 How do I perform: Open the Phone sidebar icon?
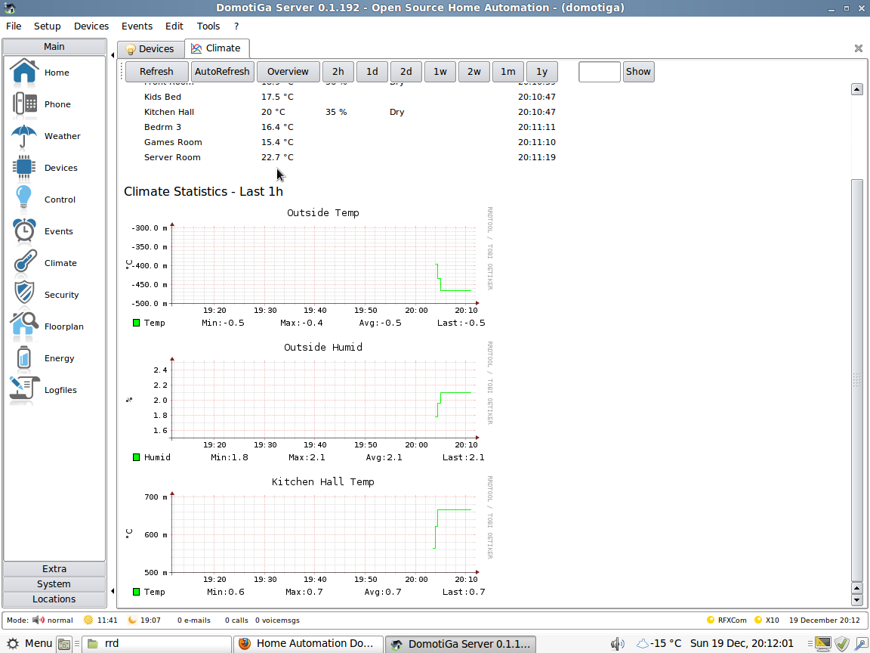pyautogui.click(x=24, y=104)
